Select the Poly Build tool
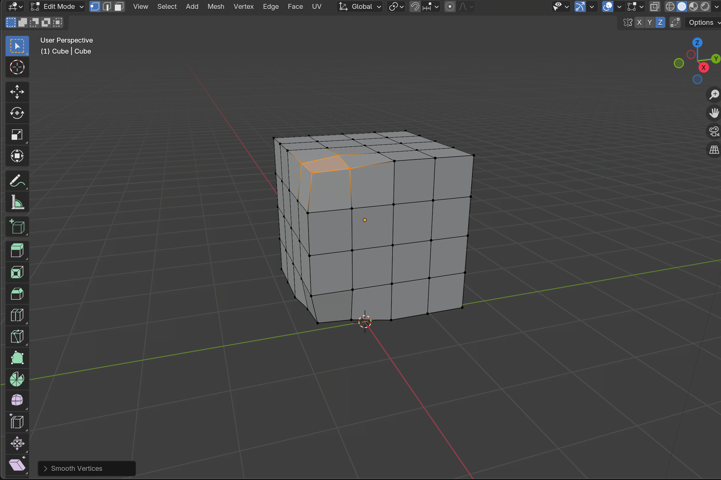Image resolution: width=721 pixels, height=480 pixels. [17, 358]
